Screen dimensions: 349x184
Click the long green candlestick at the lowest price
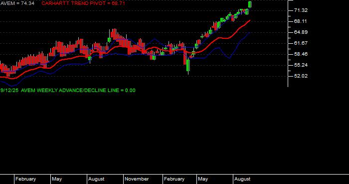point(188,66)
